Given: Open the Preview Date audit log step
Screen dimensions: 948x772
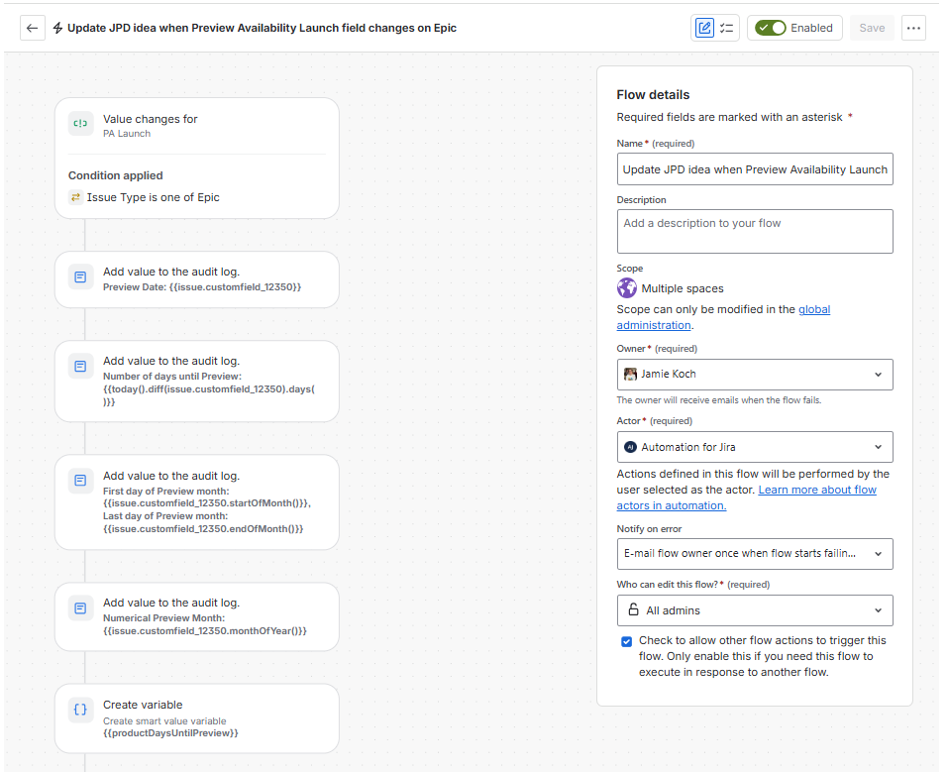Looking at the screenshot, I should tap(197, 279).
